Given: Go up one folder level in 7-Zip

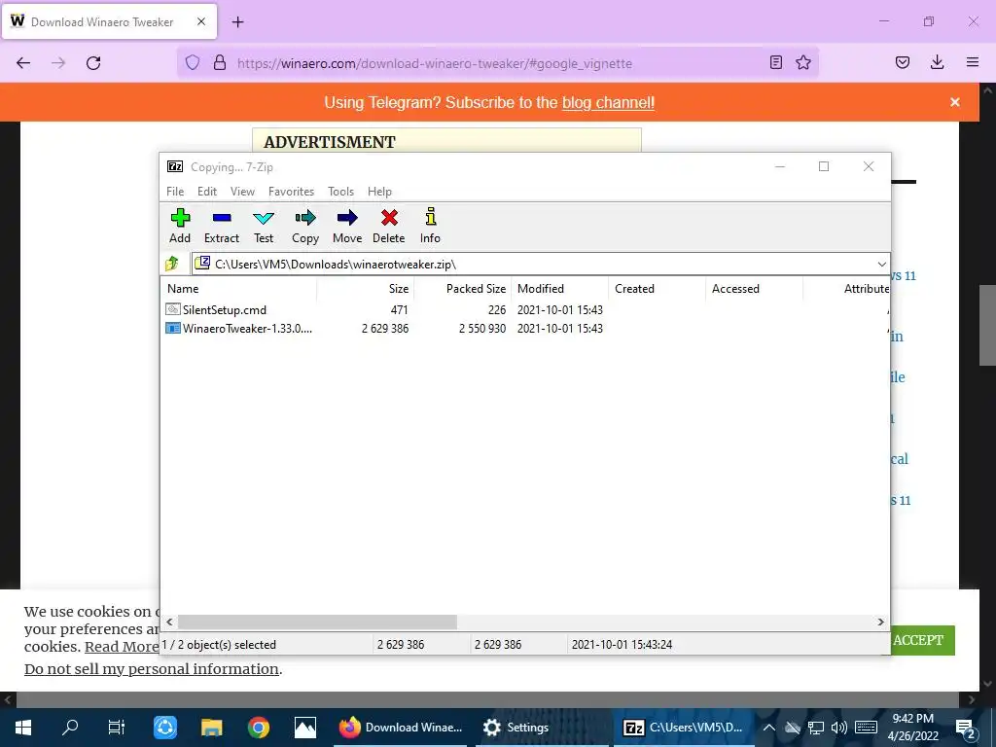Looking at the screenshot, I should [x=172, y=264].
